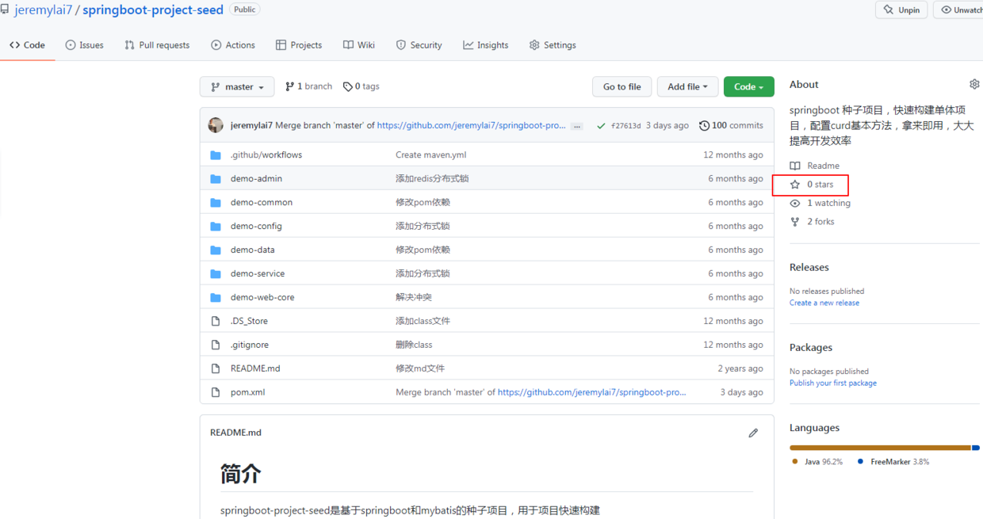This screenshot has width=983, height=519.
Task: View the 100 commits history link
Action: tap(731, 125)
